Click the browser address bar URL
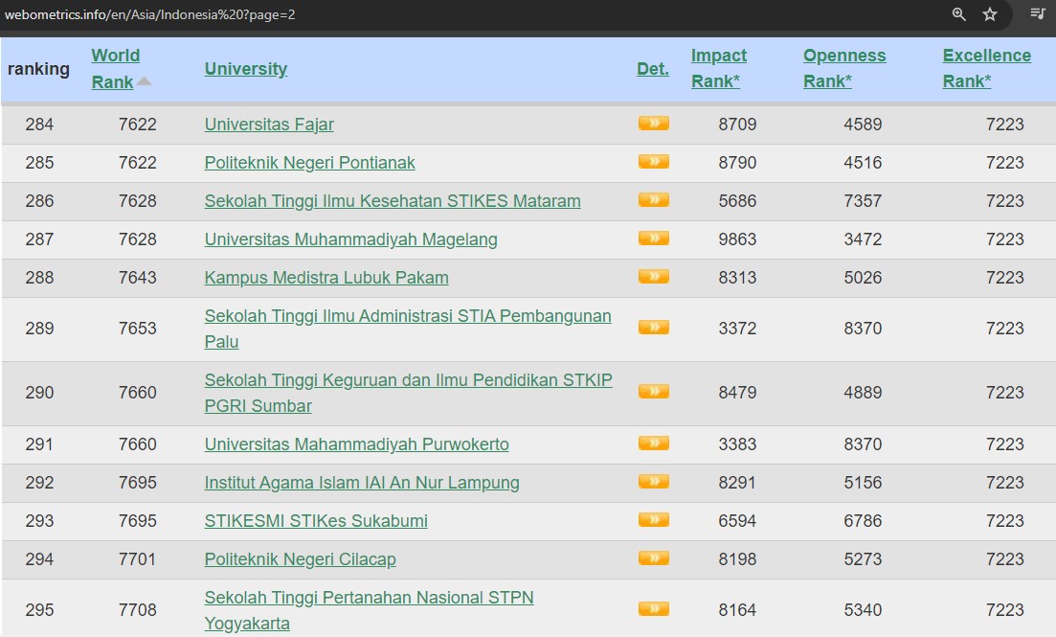Image resolution: width=1056 pixels, height=637 pixels. point(148,14)
